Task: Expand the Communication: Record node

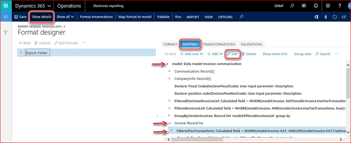Action: coord(170,71)
